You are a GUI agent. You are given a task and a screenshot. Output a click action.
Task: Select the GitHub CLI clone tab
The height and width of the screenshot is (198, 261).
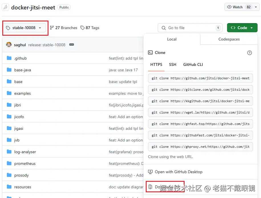[x=193, y=64]
